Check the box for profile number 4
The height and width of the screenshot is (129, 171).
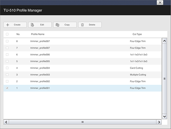7,68
